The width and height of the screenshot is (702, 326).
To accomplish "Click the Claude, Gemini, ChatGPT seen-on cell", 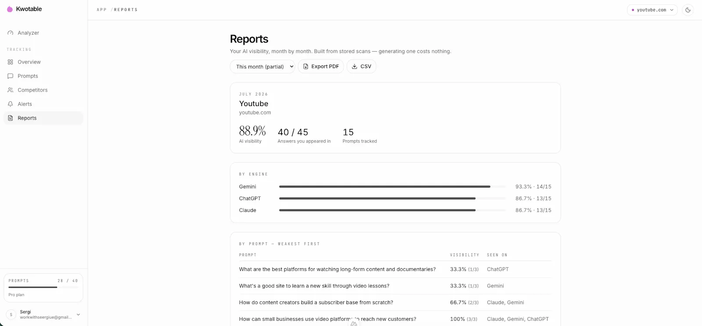I will (518, 319).
